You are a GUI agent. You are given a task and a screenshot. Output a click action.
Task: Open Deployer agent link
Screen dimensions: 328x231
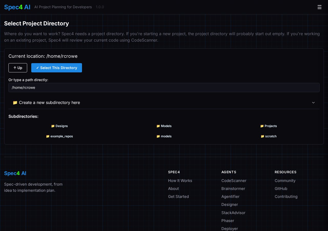tap(230, 229)
